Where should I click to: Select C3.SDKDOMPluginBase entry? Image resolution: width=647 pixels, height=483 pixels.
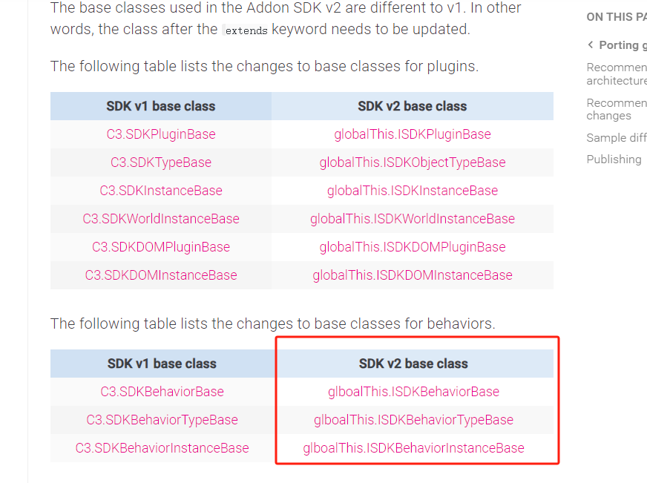coord(161,247)
